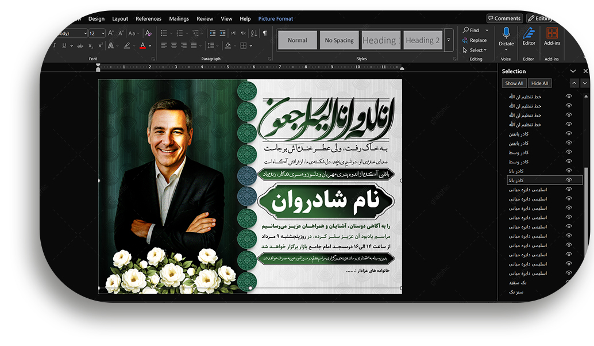
Task: Click the Add-ins icon
Action: [551, 33]
